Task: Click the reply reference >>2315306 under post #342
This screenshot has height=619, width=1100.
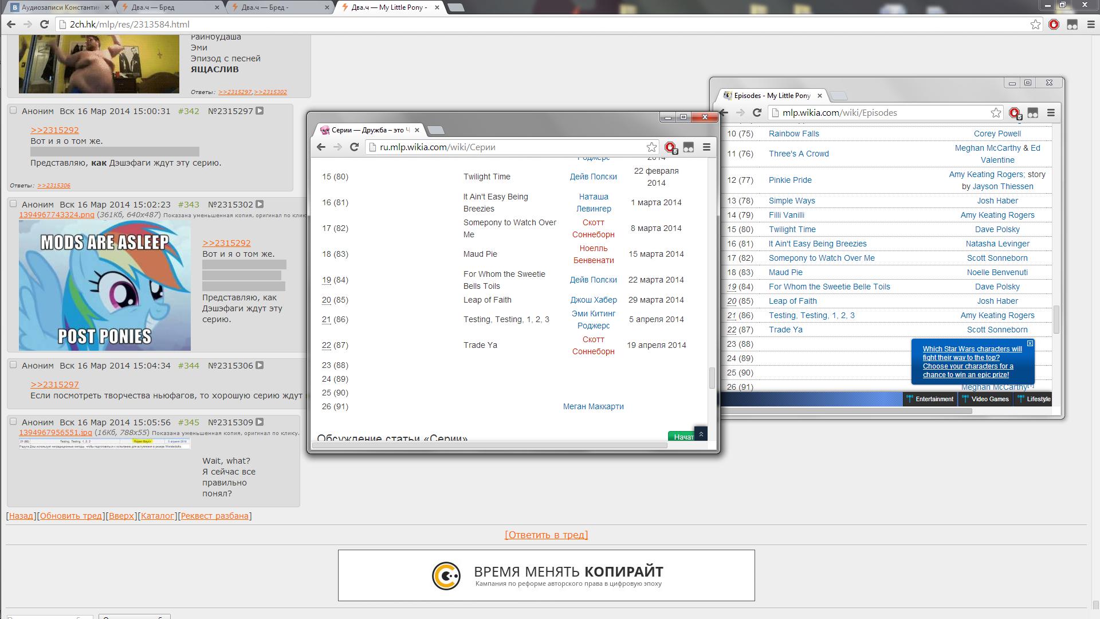Action: [54, 186]
